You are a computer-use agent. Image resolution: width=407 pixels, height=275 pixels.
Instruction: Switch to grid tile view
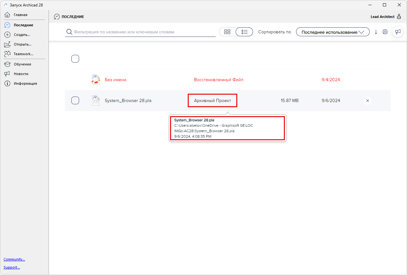pyautogui.click(x=227, y=32)
